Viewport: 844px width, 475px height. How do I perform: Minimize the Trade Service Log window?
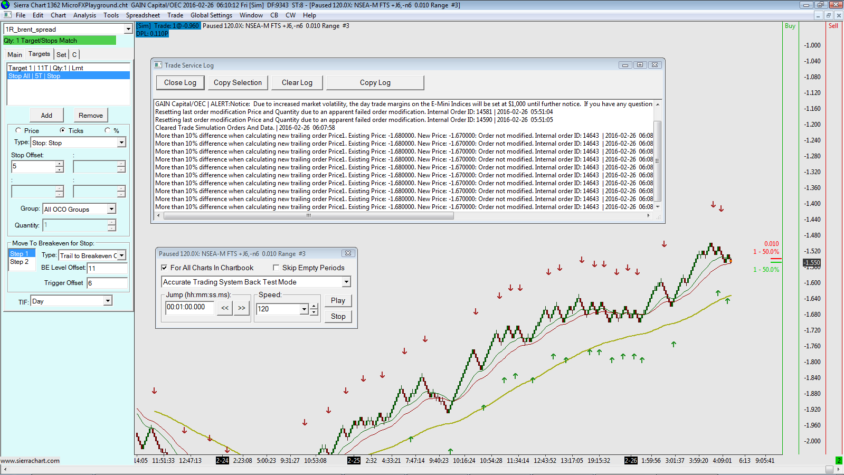(x=625, y=65)
